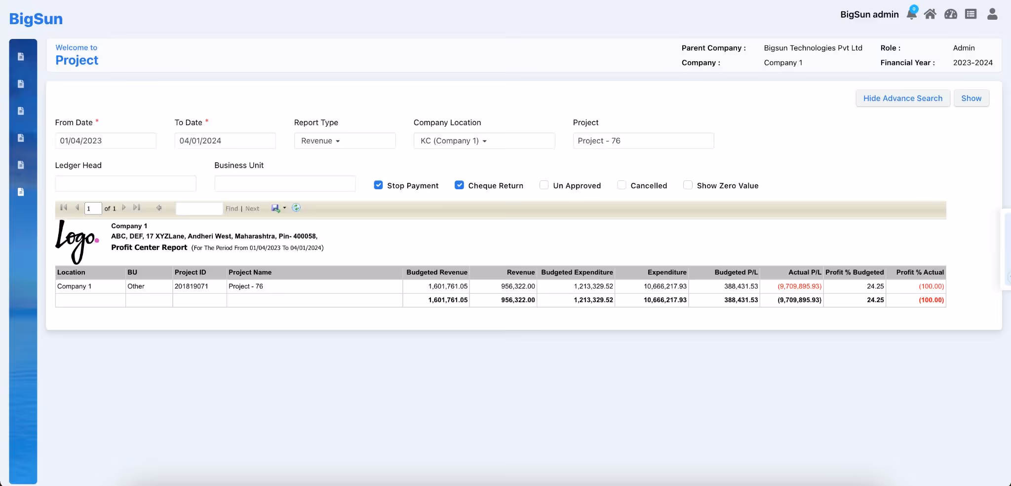The image size is (1011, 486).
Task: Enable Show Zero Value checkbox
Action: (688, 185)
